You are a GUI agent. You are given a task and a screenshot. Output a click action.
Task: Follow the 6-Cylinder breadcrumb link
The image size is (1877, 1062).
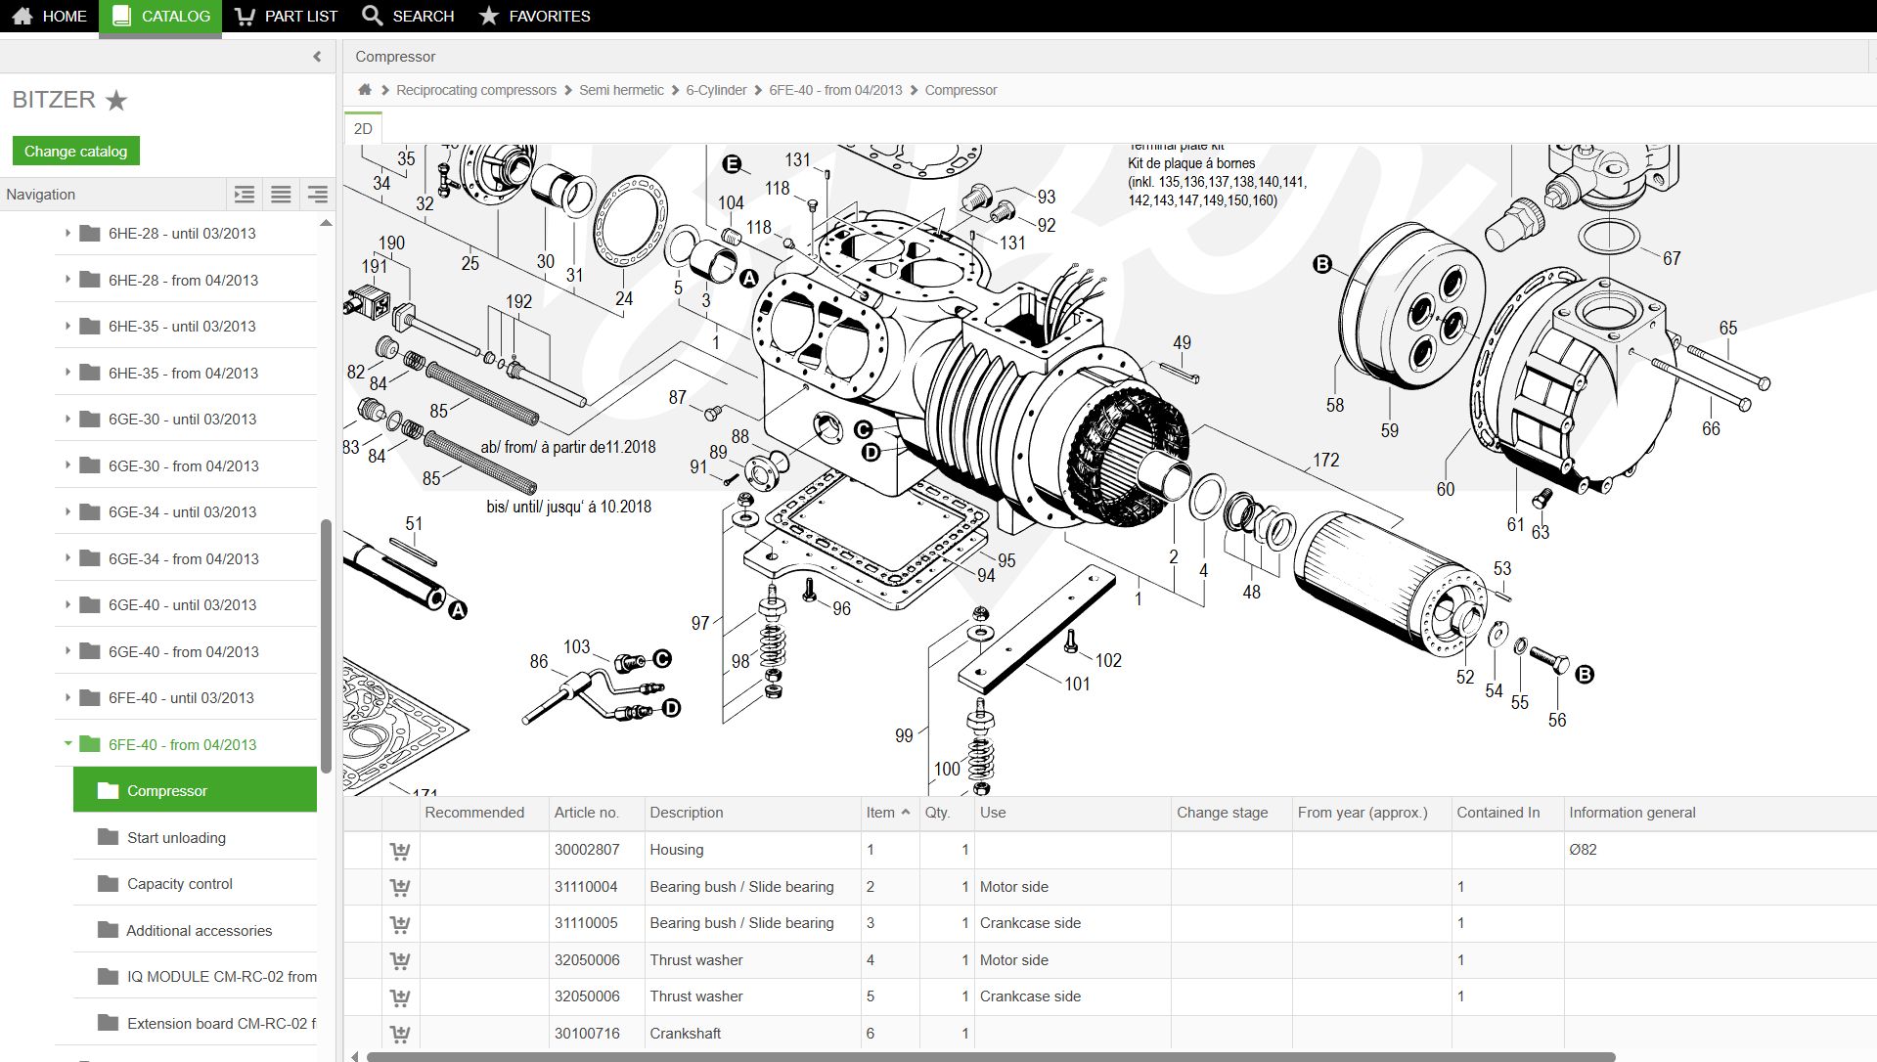[x=716, y=90]
